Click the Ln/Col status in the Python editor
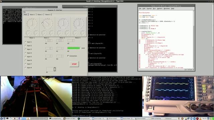This screenshot has width=214, height=120. (x=190, y=70)
